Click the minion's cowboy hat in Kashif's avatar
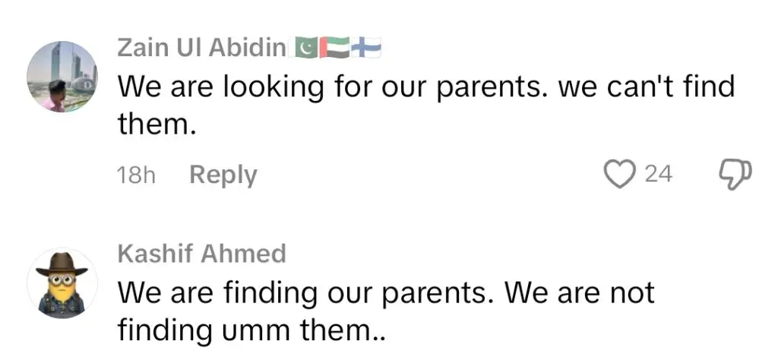 click(62, 265)
